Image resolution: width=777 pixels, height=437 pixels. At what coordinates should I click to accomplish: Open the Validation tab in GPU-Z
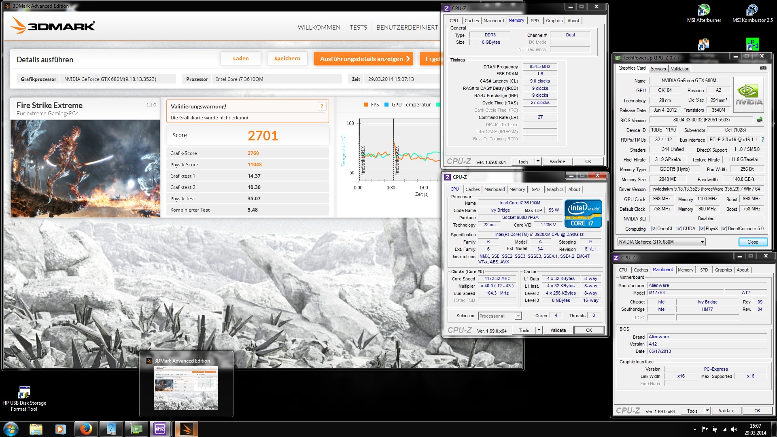pyautogui.click(x=680, y=69)
